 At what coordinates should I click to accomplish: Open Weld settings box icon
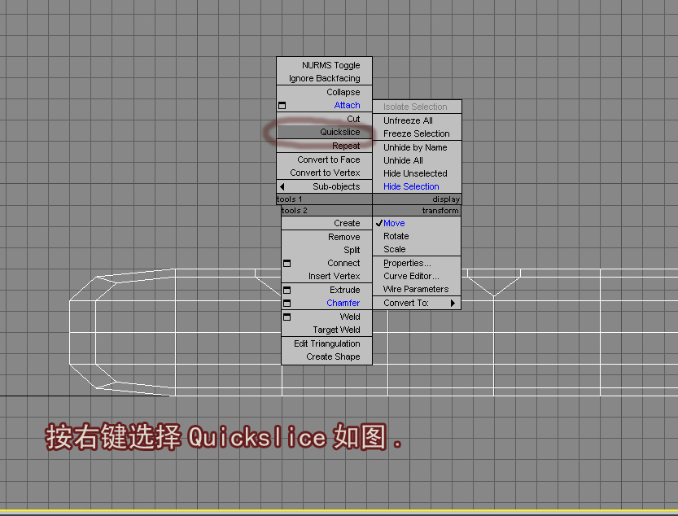click(x=287, y=317)
